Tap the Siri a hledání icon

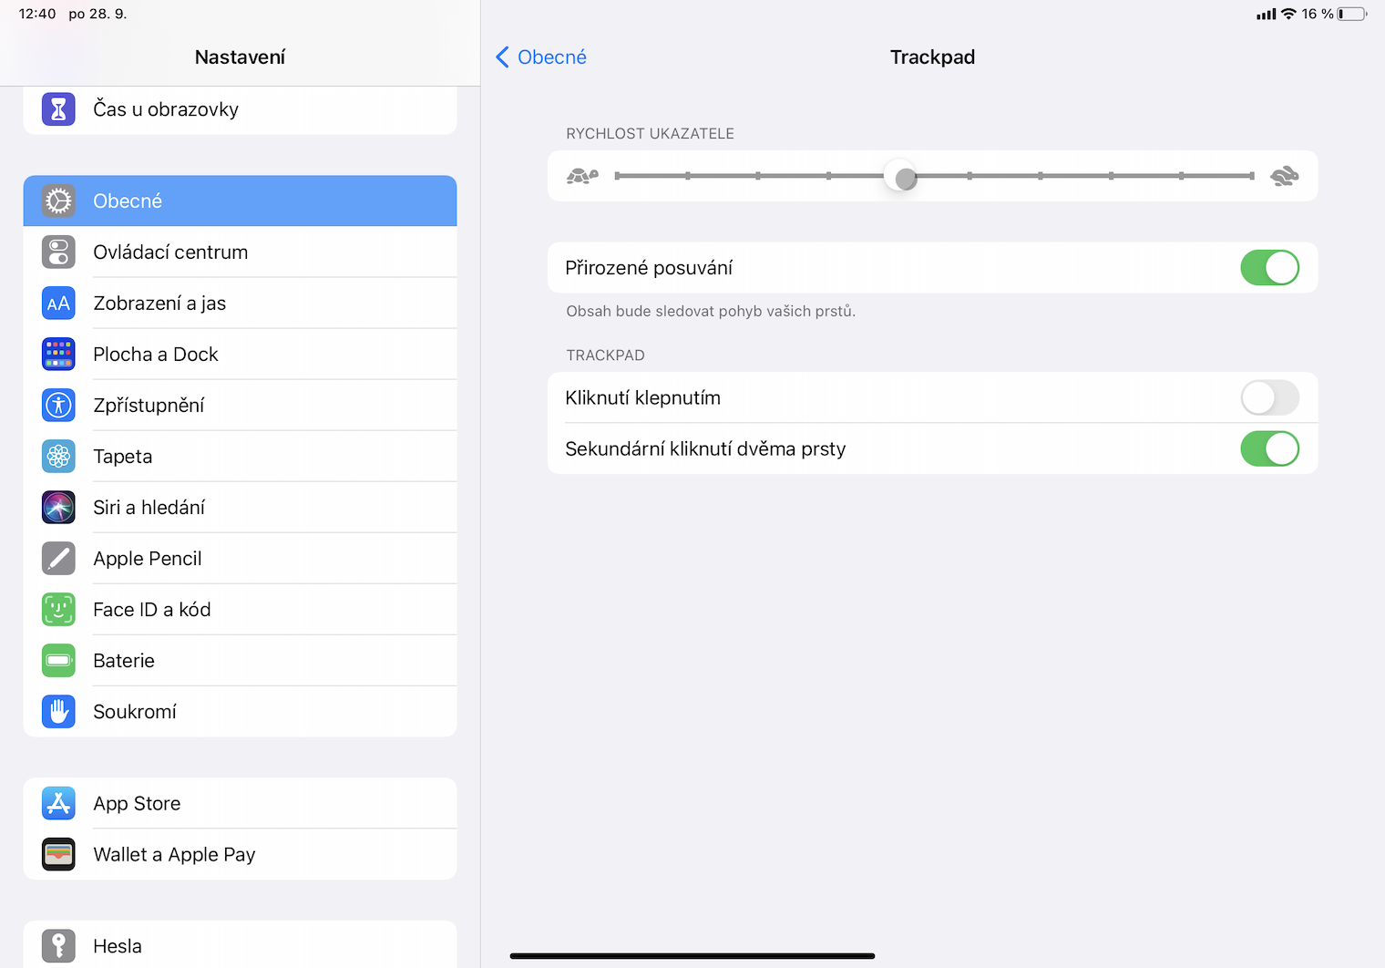[x=58, y=508]
